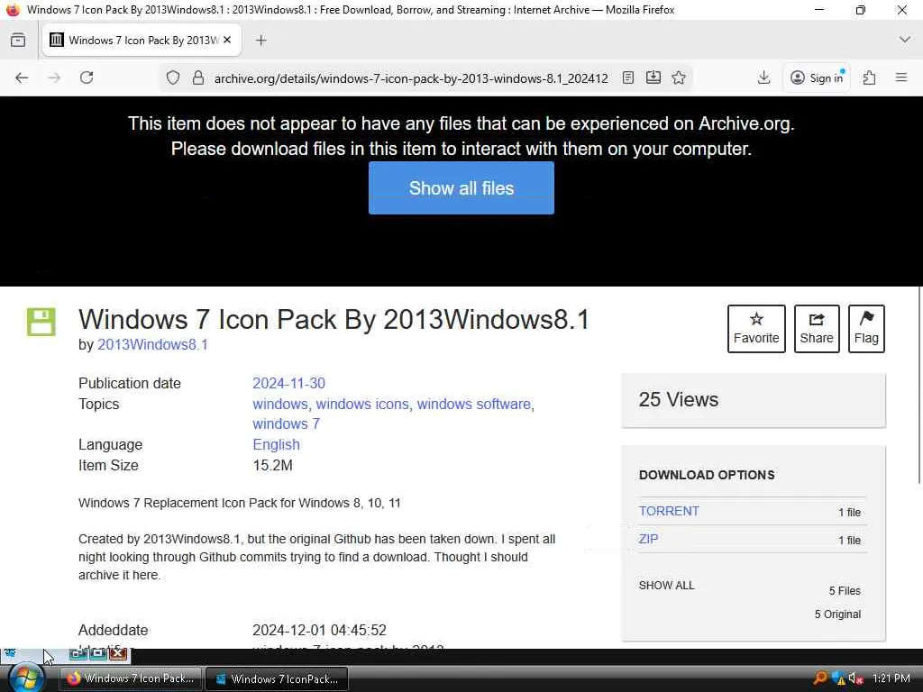The height and width of the screenshot is (692, 923).
Task: Switch to Windows 7 IconPack taskbar window
Action: coord(277,678)
